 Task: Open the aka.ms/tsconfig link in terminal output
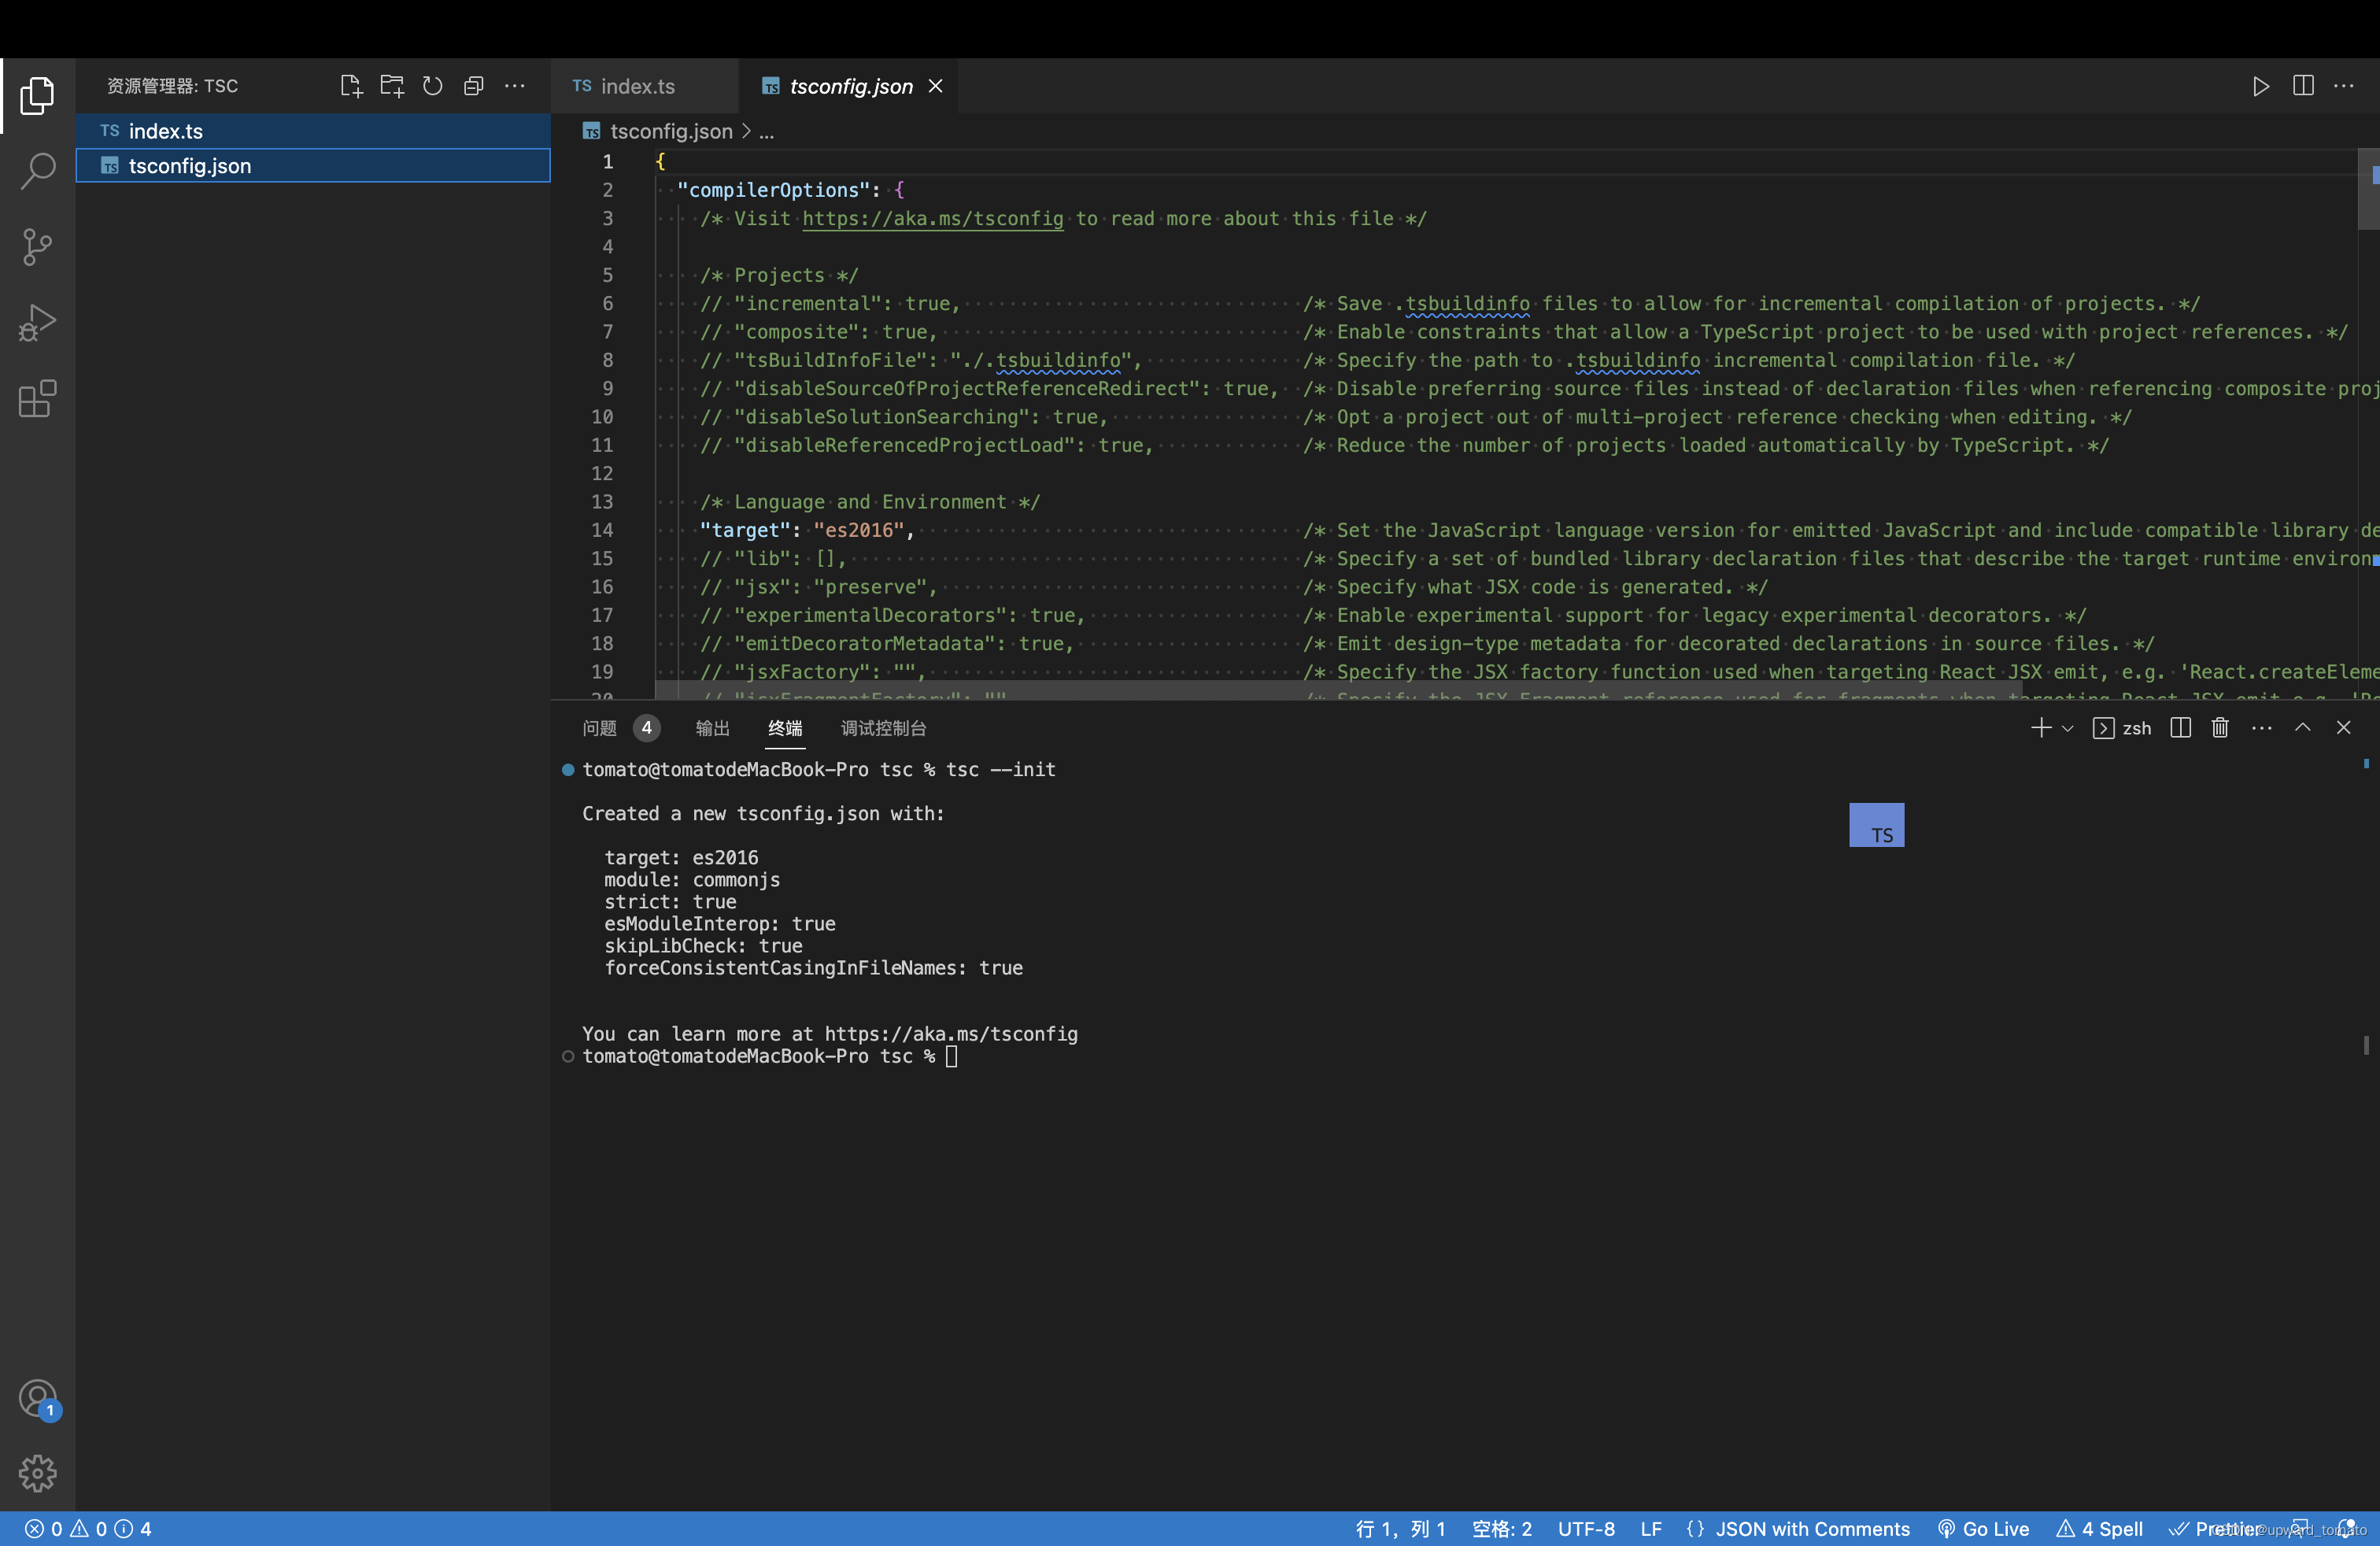[951, 1034]
